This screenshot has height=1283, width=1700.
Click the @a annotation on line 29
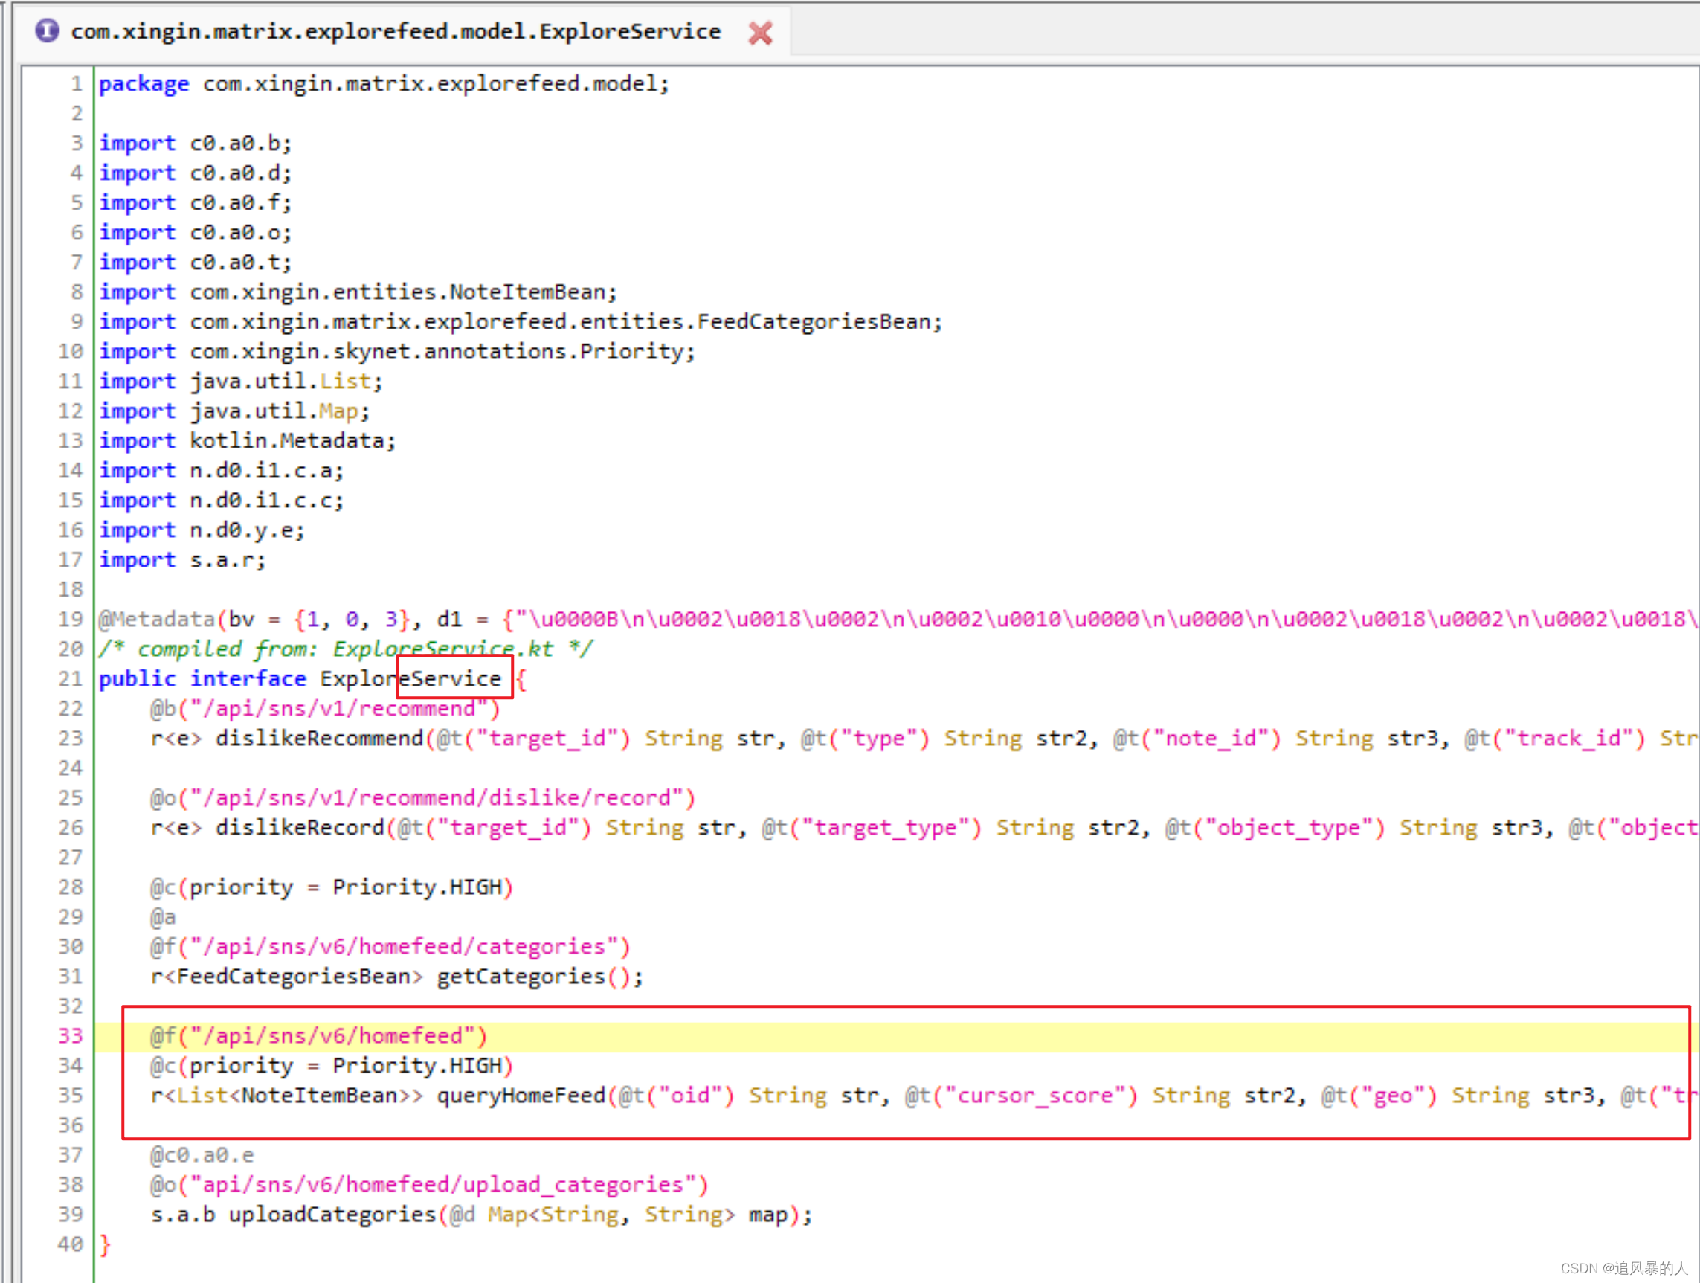click(163, 917)
